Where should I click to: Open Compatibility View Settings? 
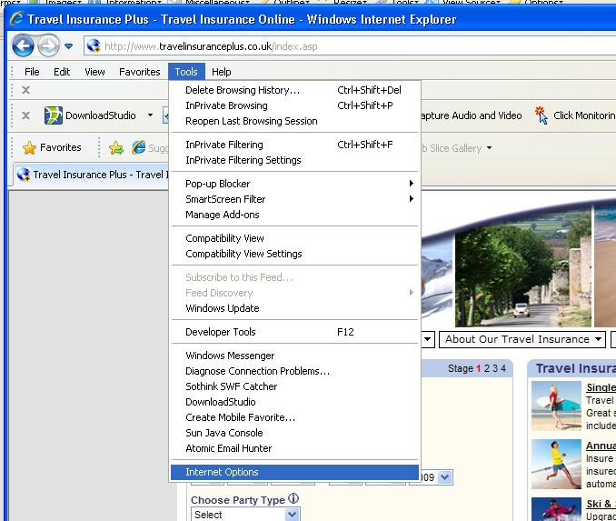[x=294, y=254]
